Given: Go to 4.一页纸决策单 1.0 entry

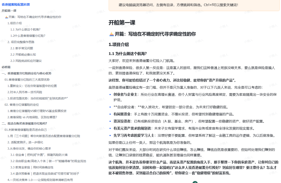Looking at the screenshot, I should [x=40, y=180].
